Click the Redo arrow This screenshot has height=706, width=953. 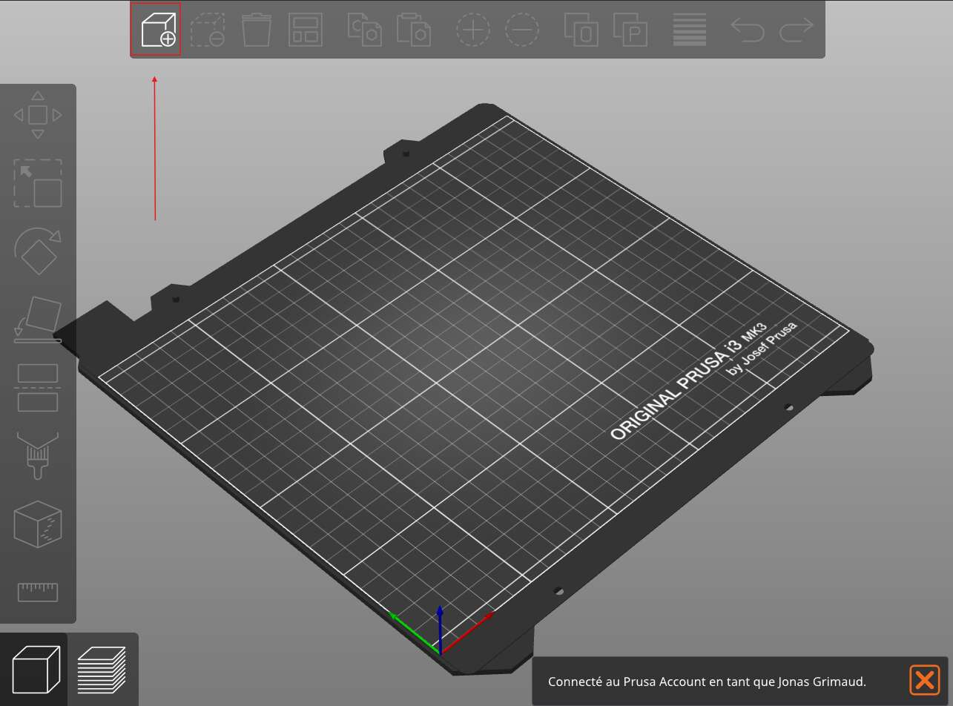click(797, 30)
